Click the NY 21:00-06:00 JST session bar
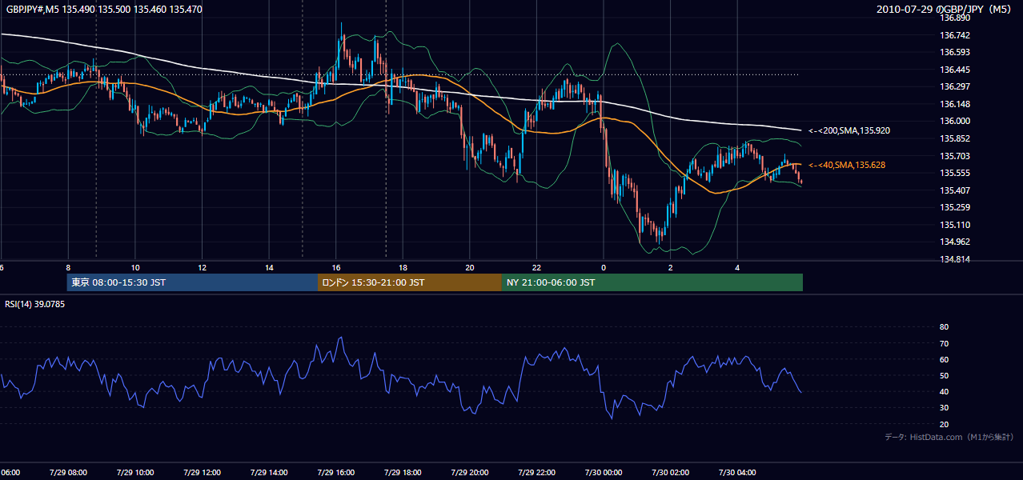Viewport: 1023px width, 480px height. (652, 282)
